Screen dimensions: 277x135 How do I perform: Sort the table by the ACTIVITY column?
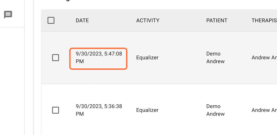148,20
